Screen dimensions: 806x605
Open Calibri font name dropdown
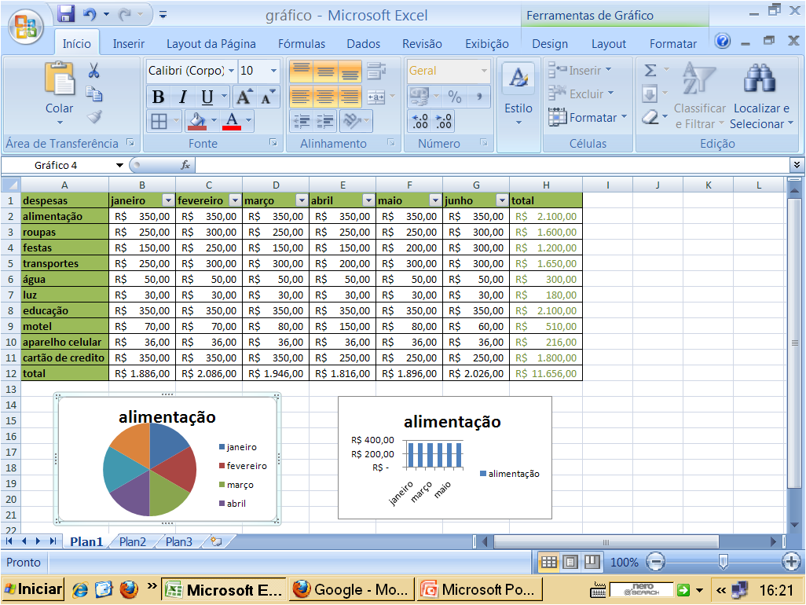[x=231, y=71]
